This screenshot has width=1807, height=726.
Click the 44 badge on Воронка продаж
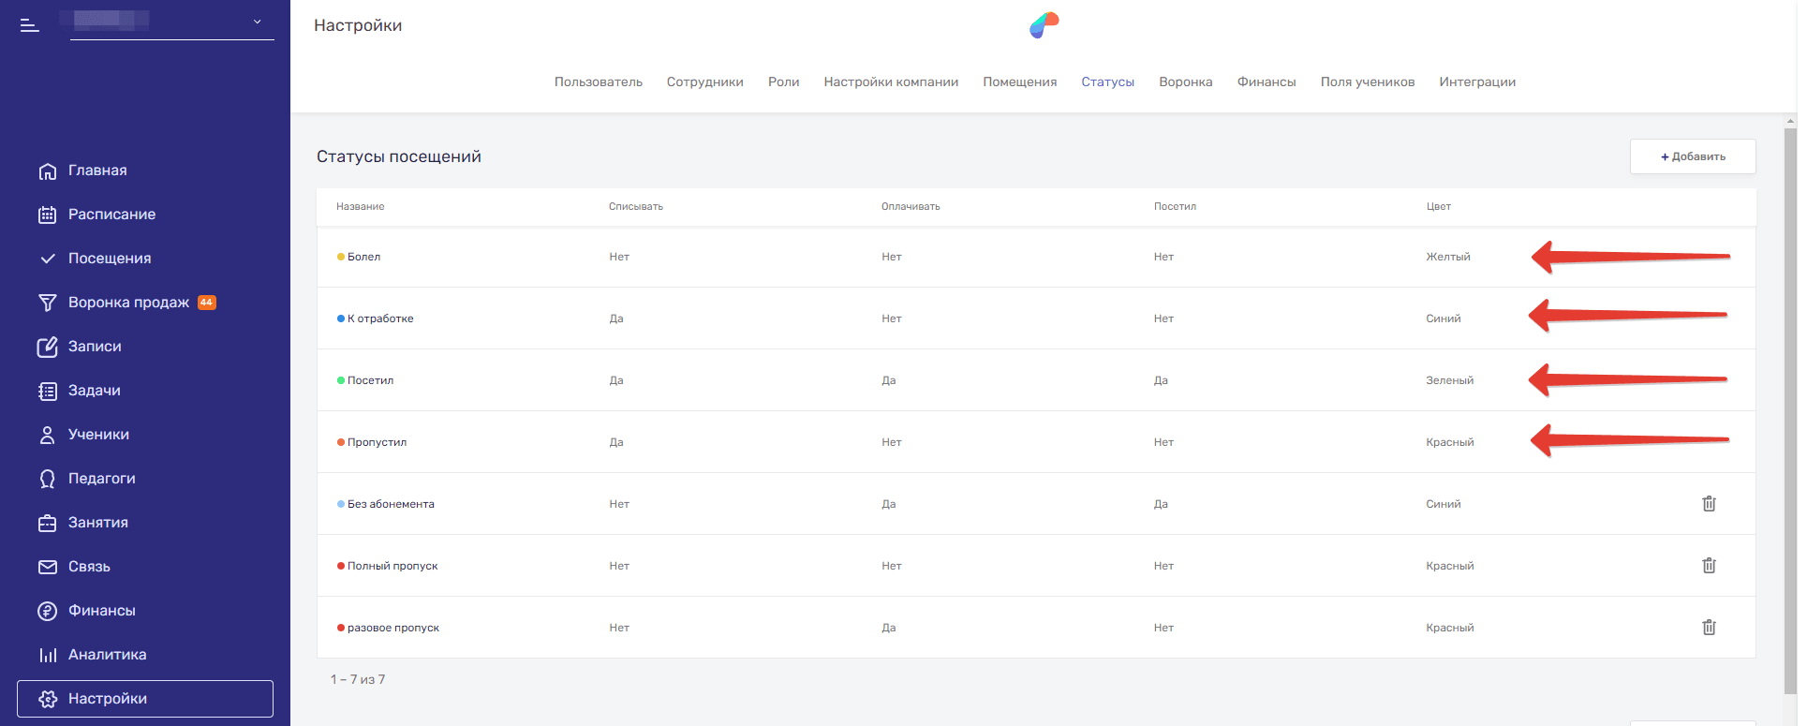pyautogui.click(x=207, y=303)
